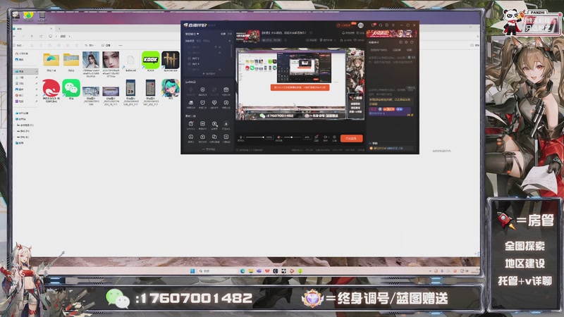Click the File Explorer up arrow
Screen dimensions: 564x317
click(x=32, y=37)
